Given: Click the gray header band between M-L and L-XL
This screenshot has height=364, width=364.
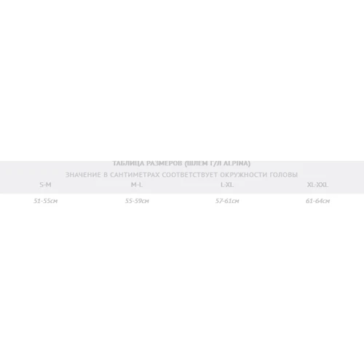Looking at the screenshot, I should coord(181,185).
